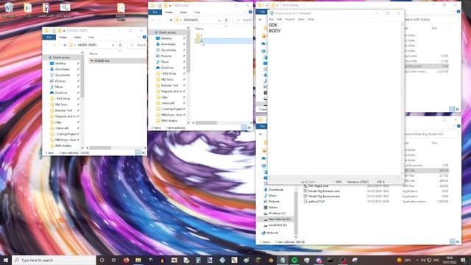Open Desktop in NEW AMG sidebar
Screen dimensions: 471x265
[x=166, y=38]
